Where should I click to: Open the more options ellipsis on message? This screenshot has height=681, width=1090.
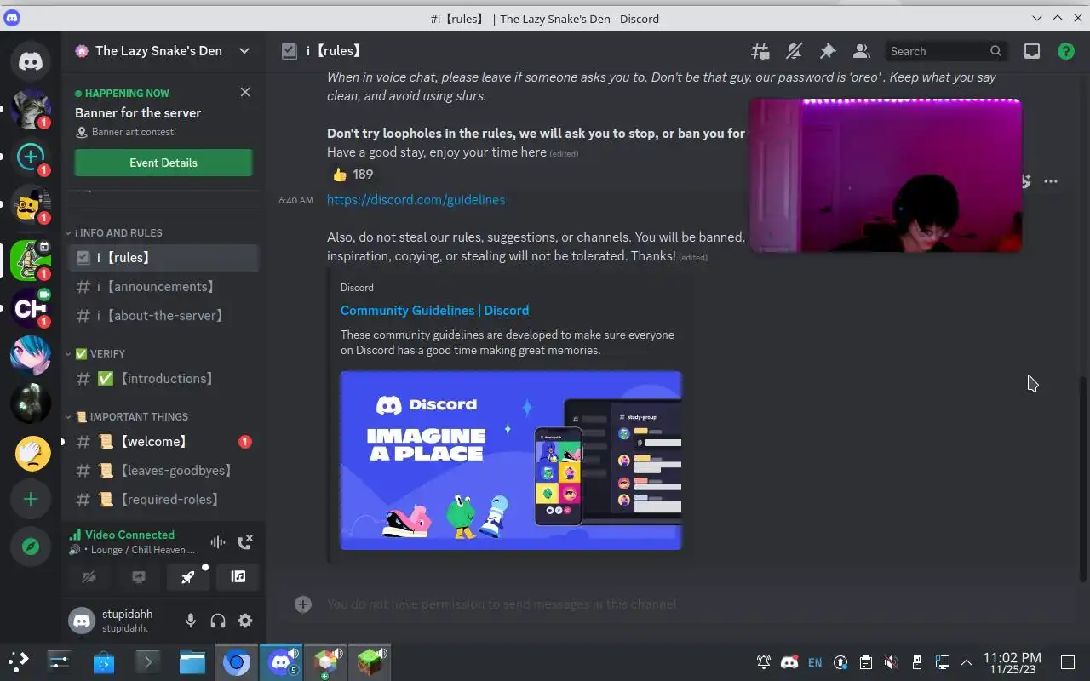click(1051, 181)
